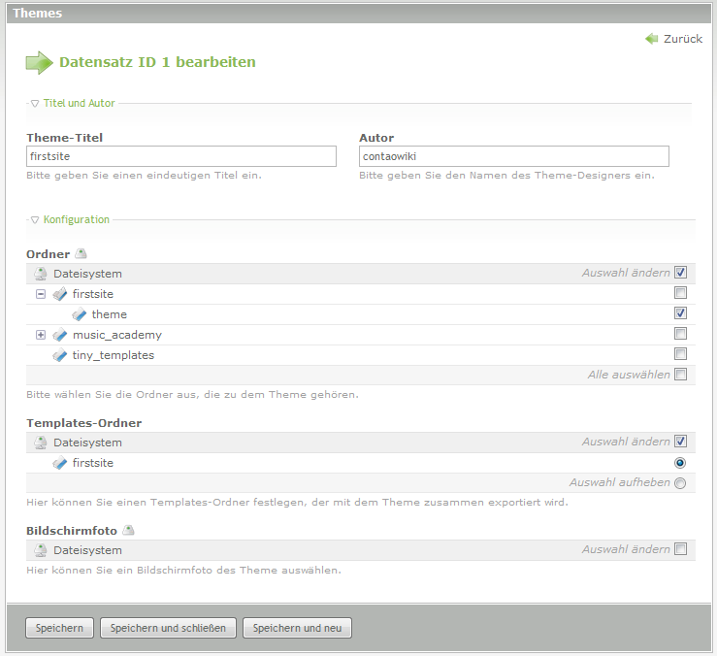Click into the Theme-Titel input field
This screenshot has height=656, width=717.
point(181,156)
